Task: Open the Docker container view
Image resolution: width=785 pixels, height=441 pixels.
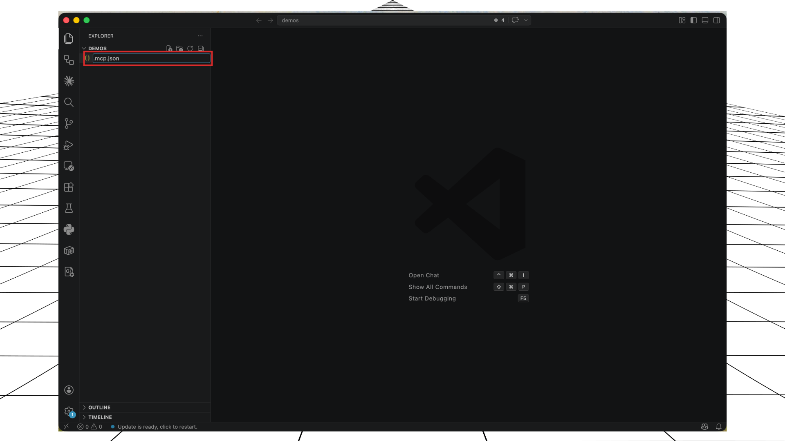Action: [x=69, y=250]
